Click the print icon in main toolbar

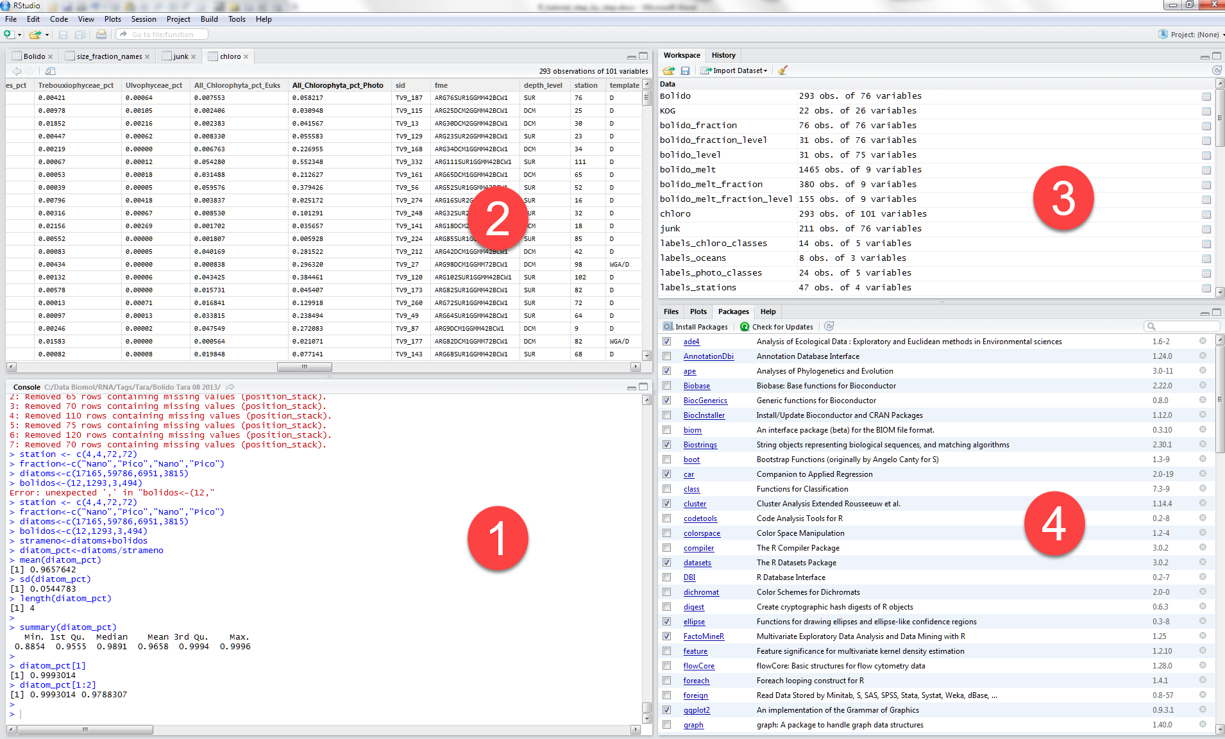(x=101, y=35)
